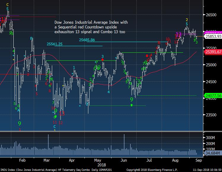Click the 11-Sep-2018 10:06:50 timestamp
Image resolution: width=222 pixels, height=172 pixels.
click(x=207, y=170)
